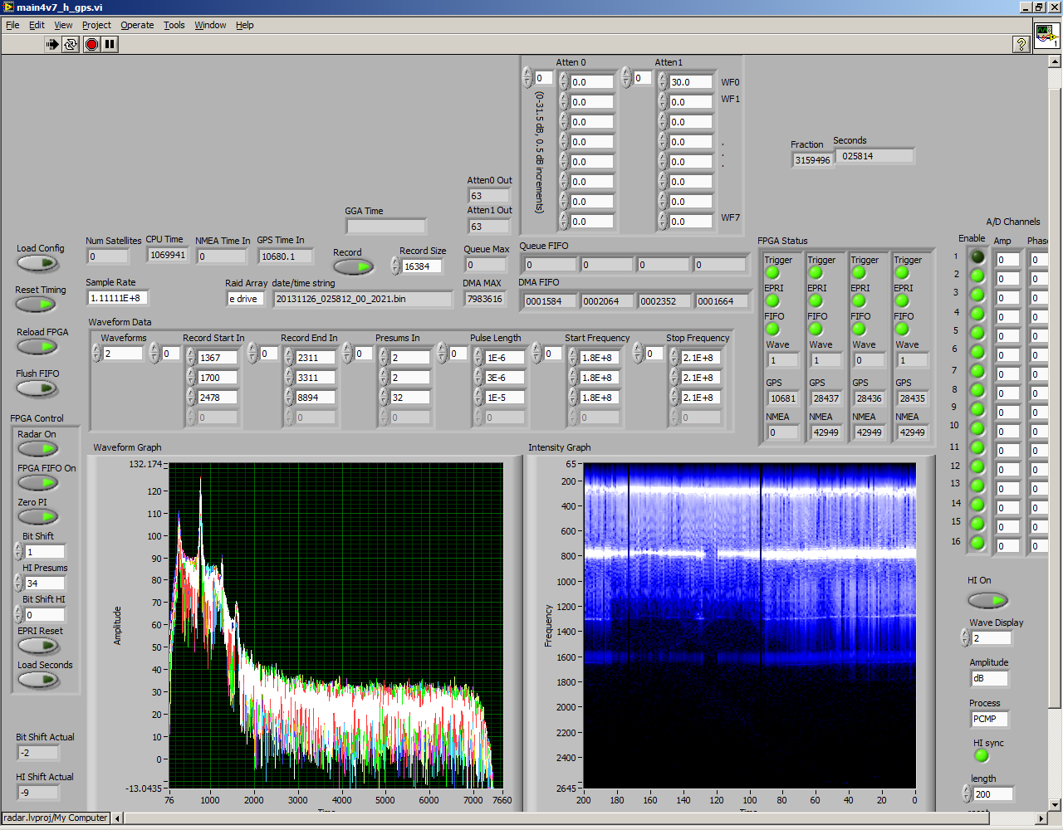This screenshot has height=830, width=1063.
Task: Open the Tools menu
Action: point(174,25)
